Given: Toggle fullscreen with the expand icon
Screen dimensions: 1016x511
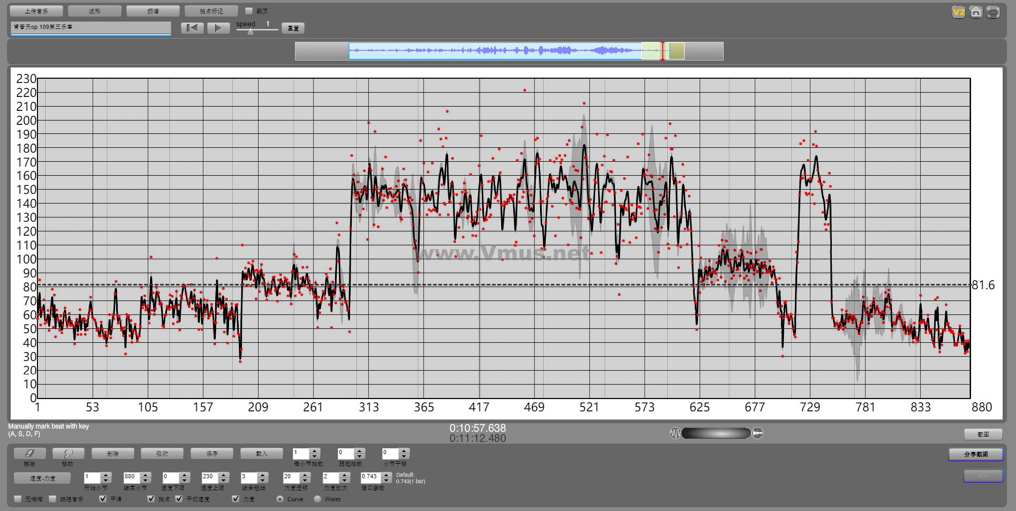Looking at the screenshot, I should 993,12.
